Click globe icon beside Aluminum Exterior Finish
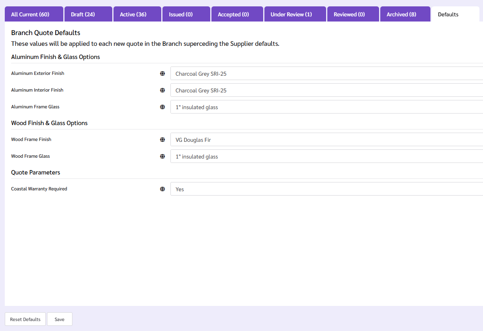This screenshot has width=483, height=331. (x=162, y=74)
